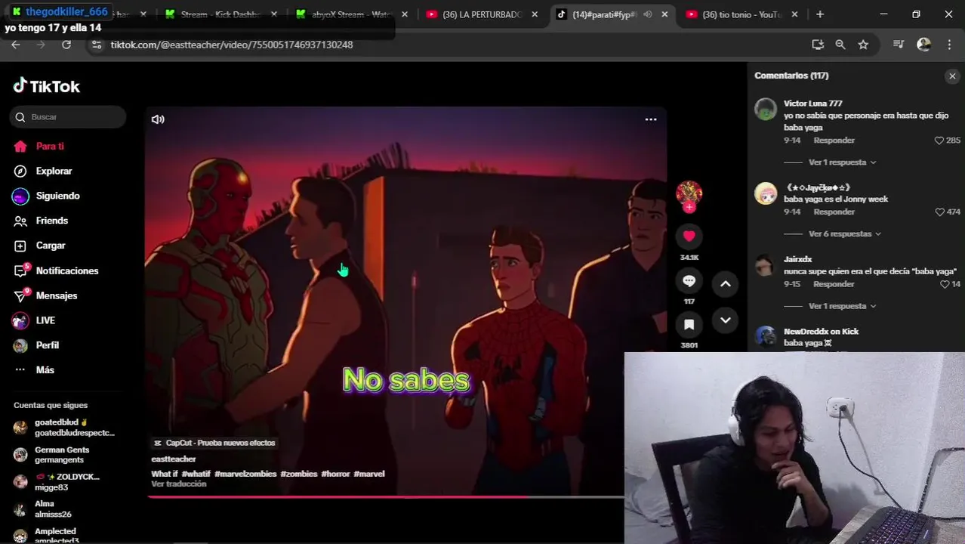Open #zombies hashtag
The image size is (965, 544).
(x=299, y=474)
